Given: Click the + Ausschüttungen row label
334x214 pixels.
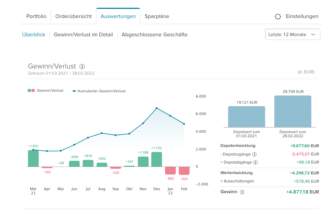Looking at the screenshot, I should coord(237,181).
